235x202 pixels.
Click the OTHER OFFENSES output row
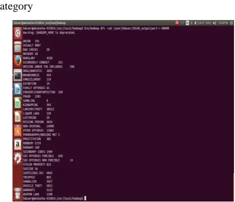click(39, 130)
